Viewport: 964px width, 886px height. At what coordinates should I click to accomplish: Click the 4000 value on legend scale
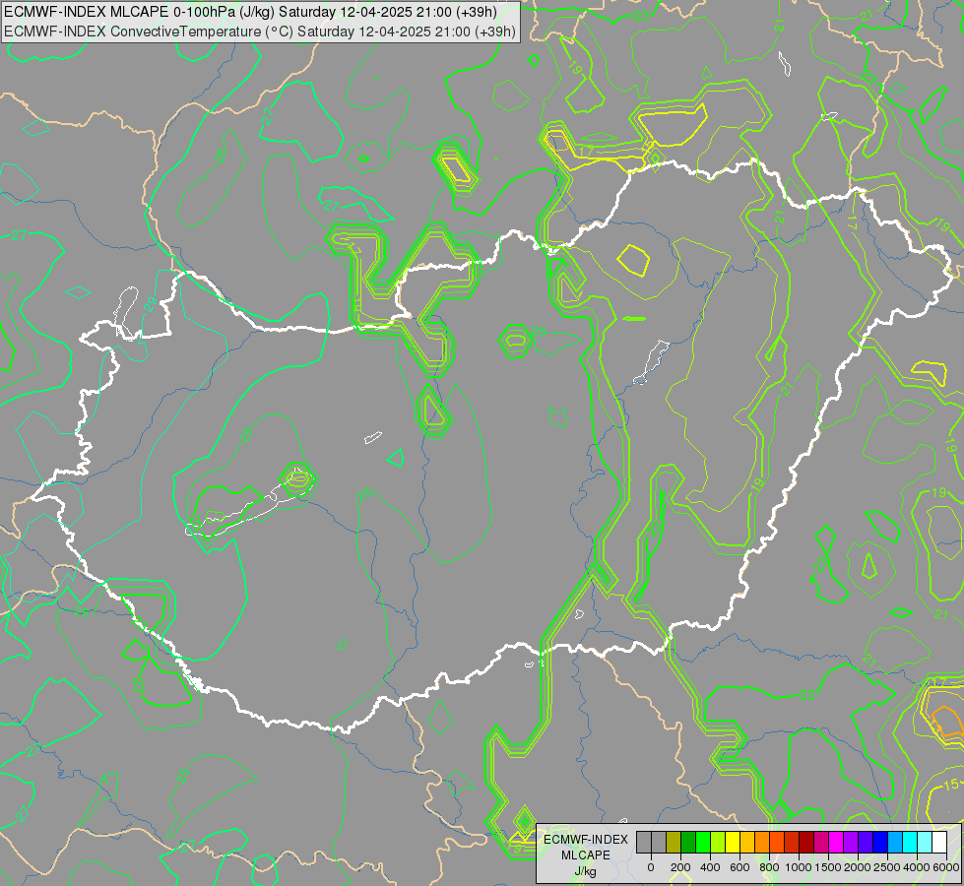click(917, 867)
